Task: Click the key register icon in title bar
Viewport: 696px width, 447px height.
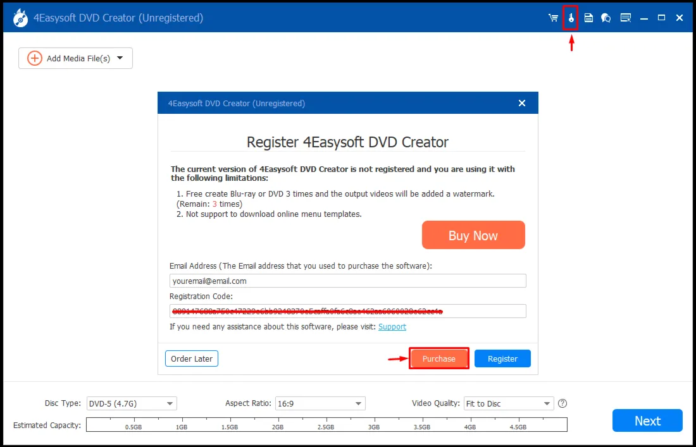Action: click(571, 18)
